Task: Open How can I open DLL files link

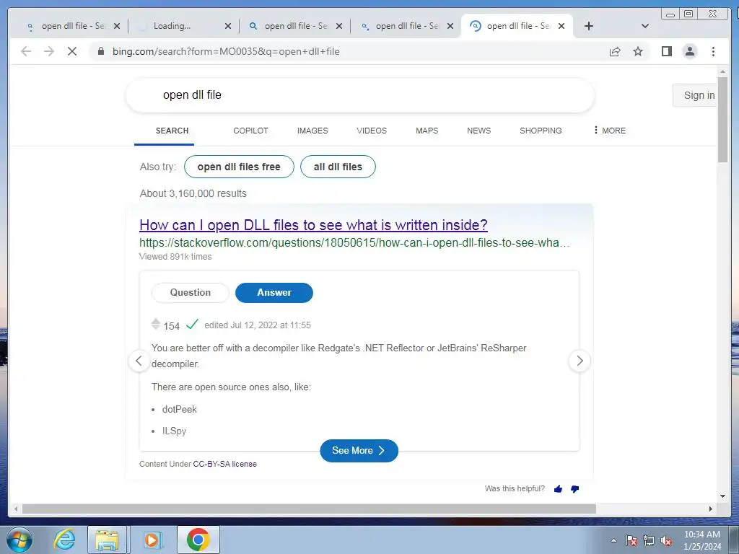Action: click(x=313, y=225)
